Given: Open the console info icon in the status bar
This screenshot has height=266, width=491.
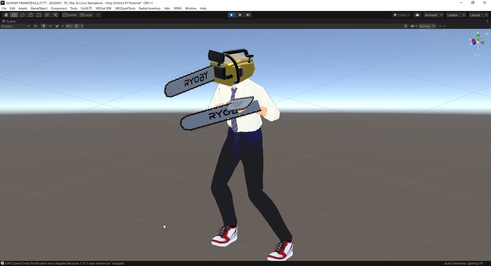Looking at the screenshot, I should (2, 264).
